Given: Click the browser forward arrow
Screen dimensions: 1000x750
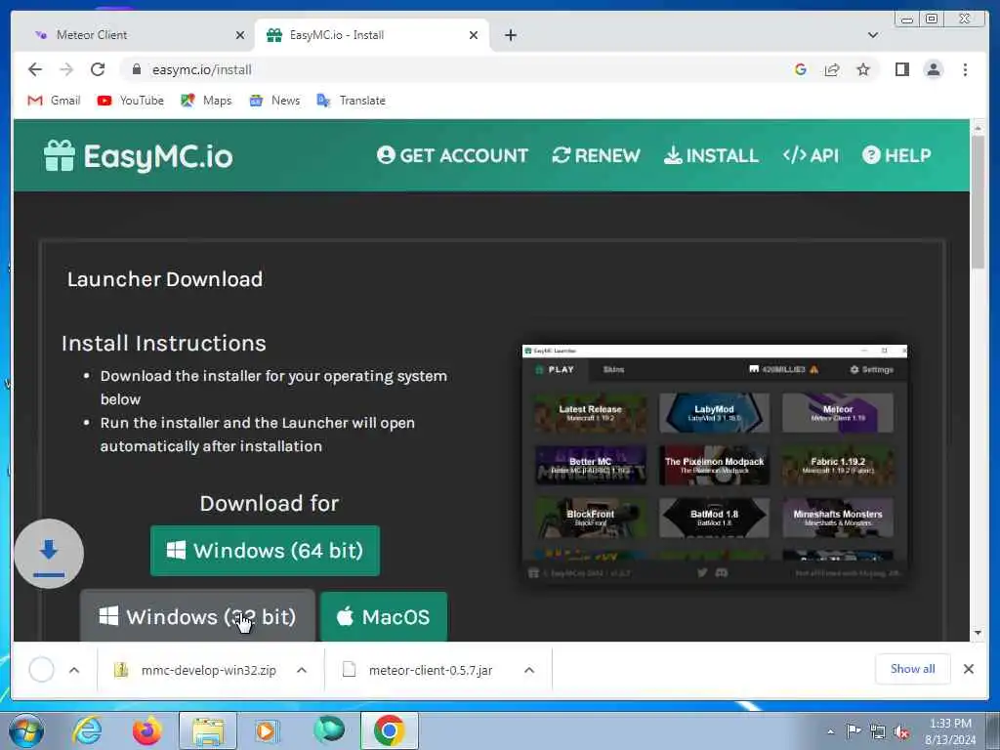Looking at the screenshot, I should [x=66, y=69].
